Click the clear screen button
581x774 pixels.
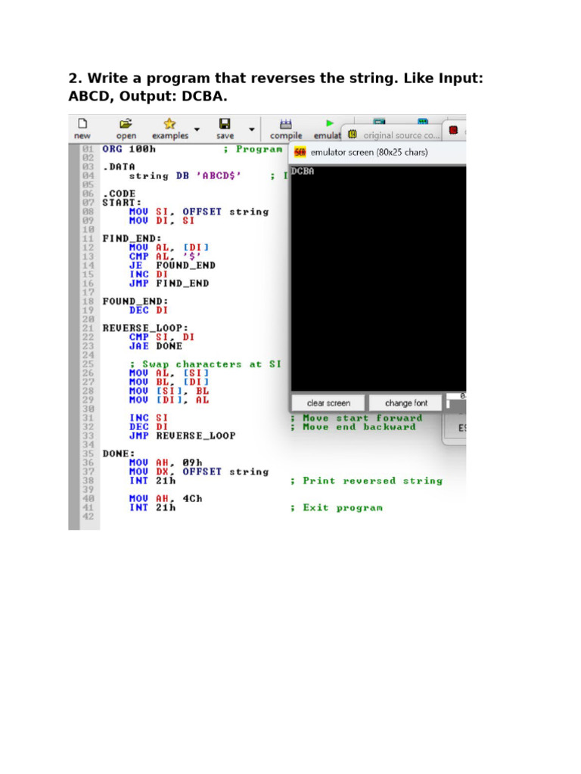point(328,403)
